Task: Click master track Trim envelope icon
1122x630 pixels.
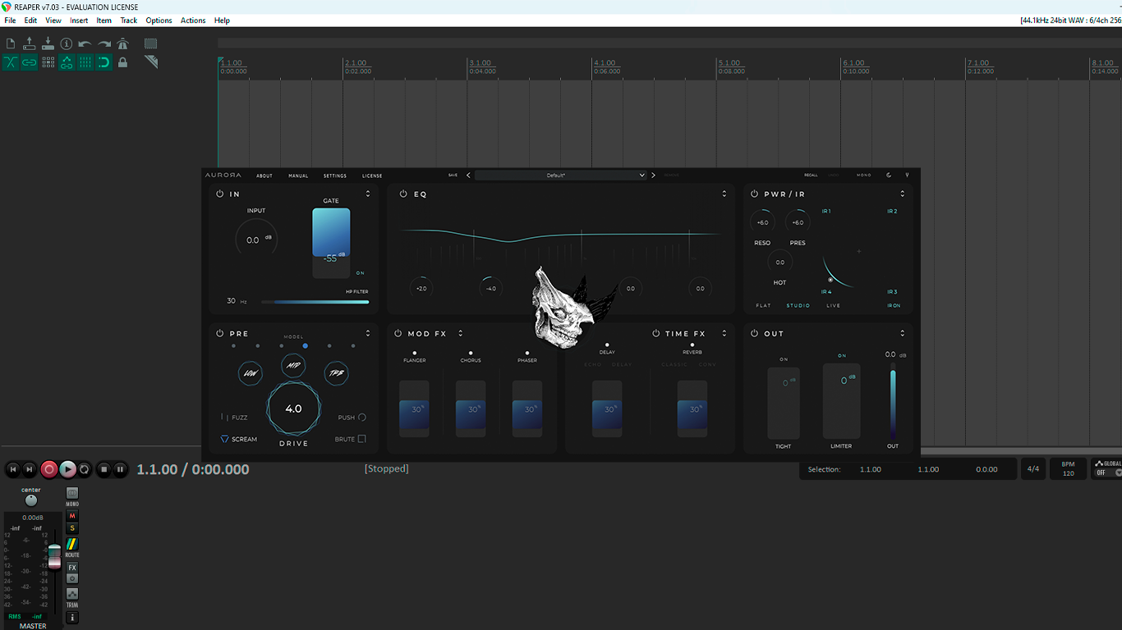Action: point(72,596)
